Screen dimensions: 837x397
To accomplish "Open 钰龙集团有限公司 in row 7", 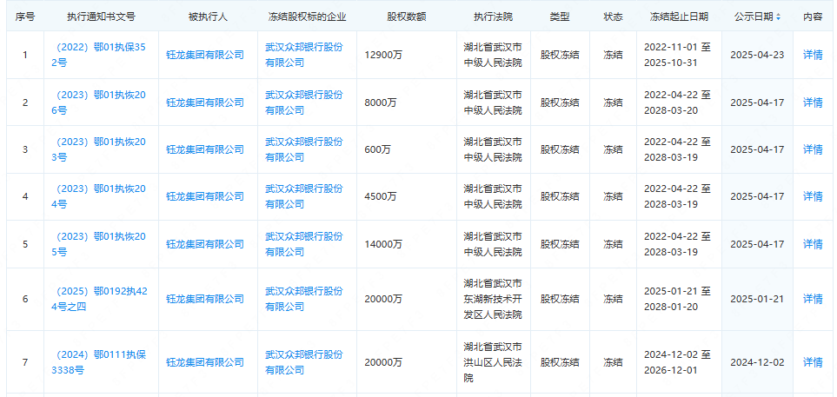I will tap(205, 362).
